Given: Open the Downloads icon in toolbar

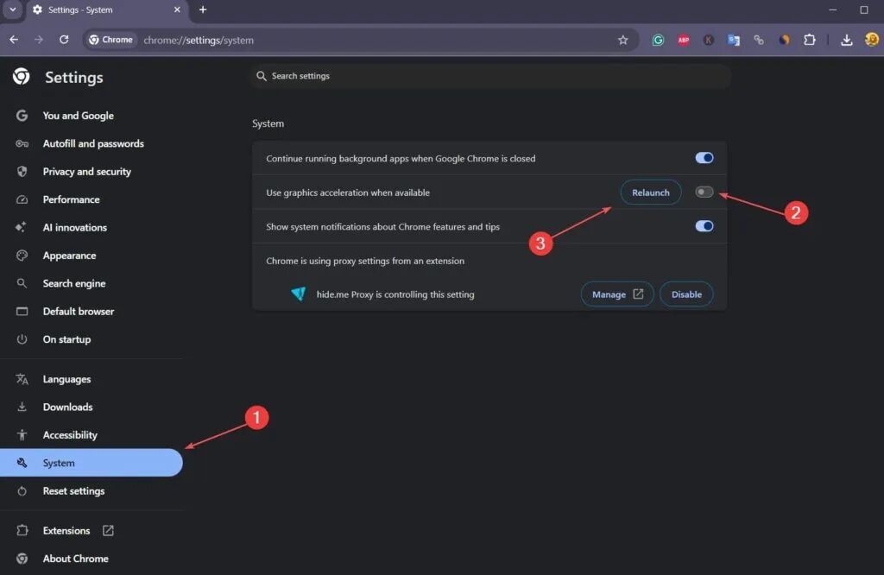Looking at the screenshot, I should 846,40.
